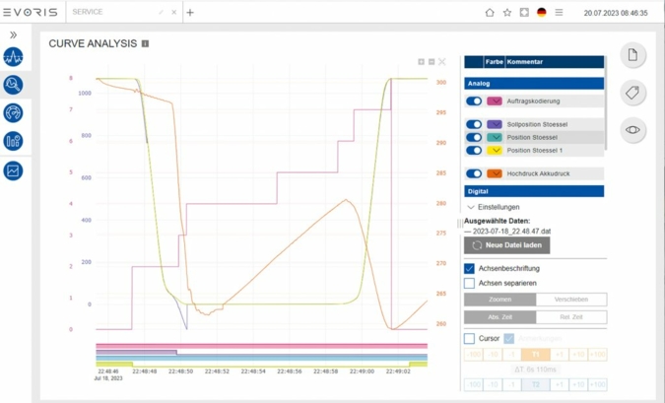Click the Neue Datei laden button
Image resolution: width=665 pixels, height=403 pixels.
506,245
